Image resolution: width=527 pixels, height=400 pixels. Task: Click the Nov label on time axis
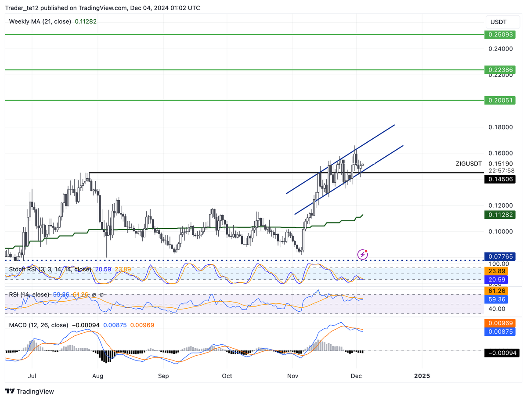click(x=292, y=376)
